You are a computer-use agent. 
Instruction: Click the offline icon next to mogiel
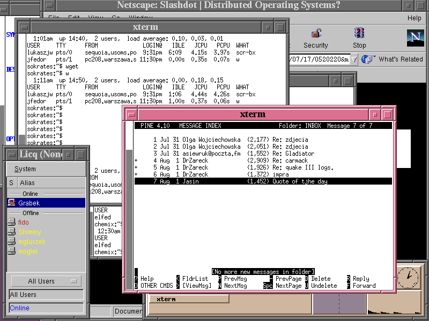click(11, 251)
